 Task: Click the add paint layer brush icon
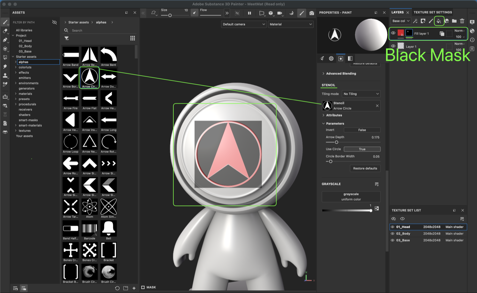coord(431,21)
